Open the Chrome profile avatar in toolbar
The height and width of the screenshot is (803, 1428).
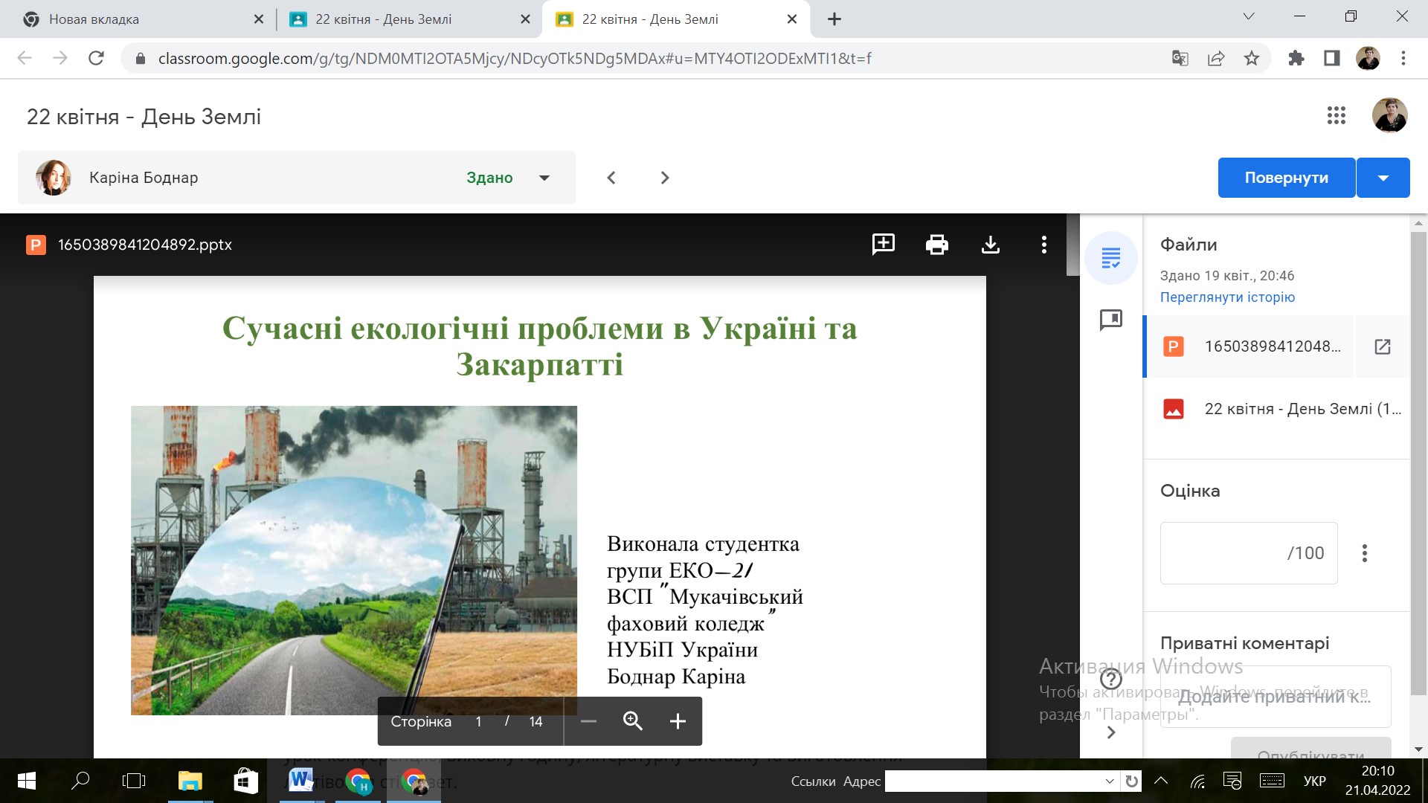click(1368, 58)
